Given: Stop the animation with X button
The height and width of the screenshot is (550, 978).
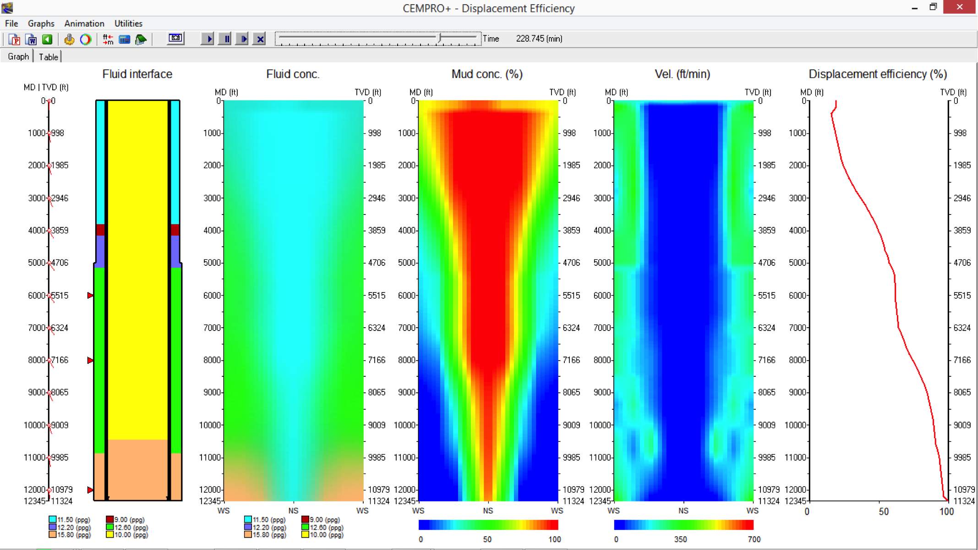Looking at the screenshot, I should (260, 39).
